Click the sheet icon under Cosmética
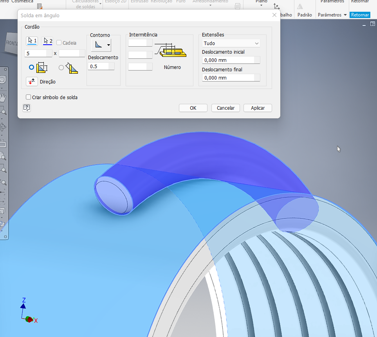377x337 pixels. click(x=40, y=6)
